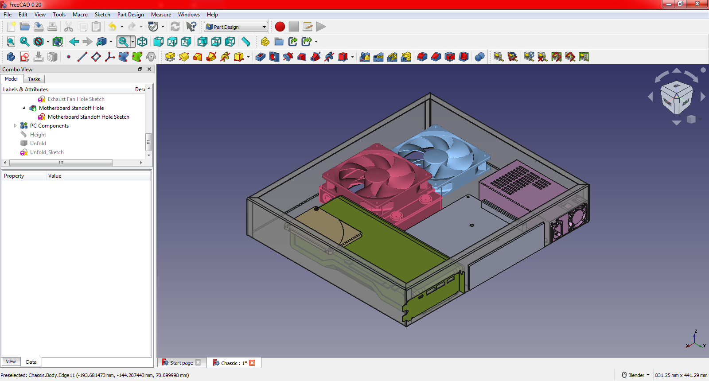Click the 831.25 mm x 441.29 mm dimension readout
This screenshot has height=381, width=709.
[x=681, y=375]
